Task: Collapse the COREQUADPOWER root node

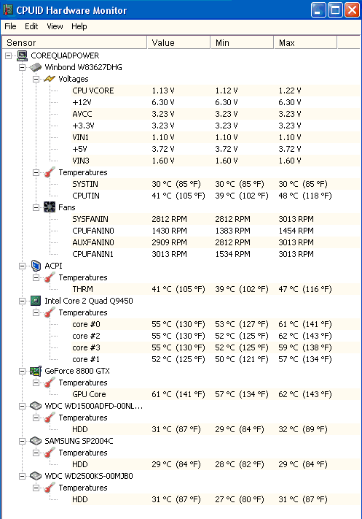Action: (x=8, y=56)
